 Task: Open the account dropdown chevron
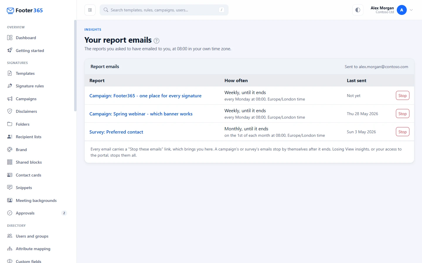[411, 10]
